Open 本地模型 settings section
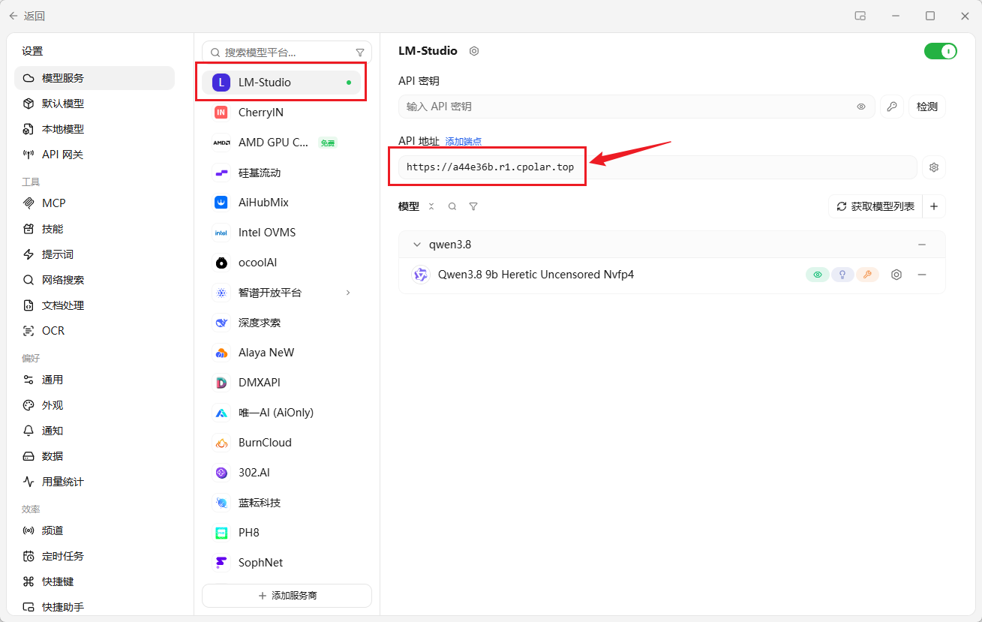The width and height of the screenshot is (982, 622). (95, 129)
